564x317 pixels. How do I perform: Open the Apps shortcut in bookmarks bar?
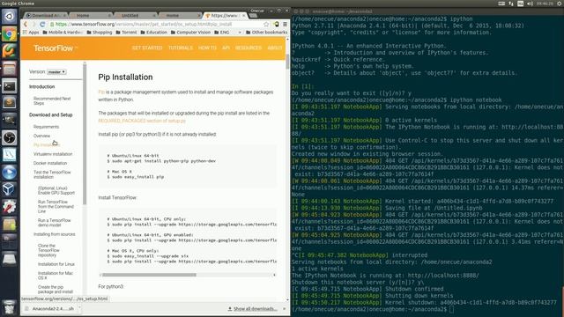[31, 33]
